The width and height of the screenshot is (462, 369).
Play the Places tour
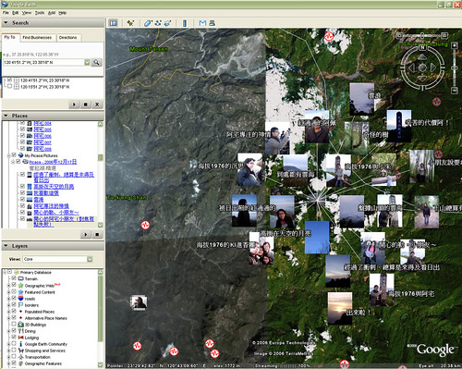click(86, 235)
